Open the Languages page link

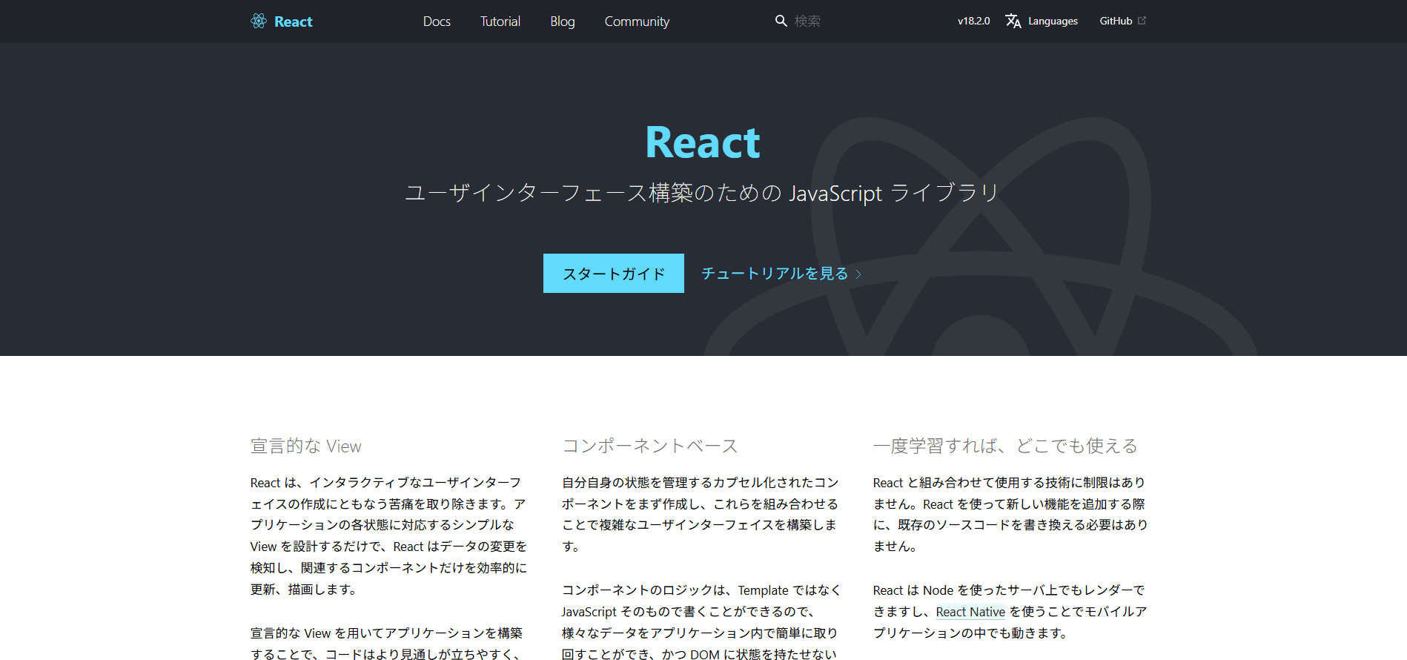[1042, 21]
